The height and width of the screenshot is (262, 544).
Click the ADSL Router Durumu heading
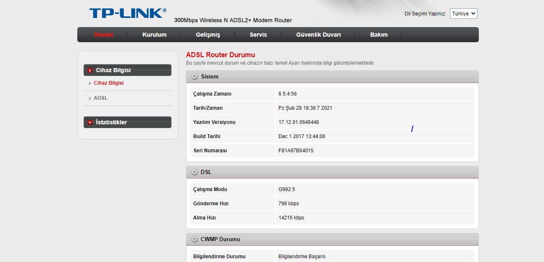(x=220, y=55)
